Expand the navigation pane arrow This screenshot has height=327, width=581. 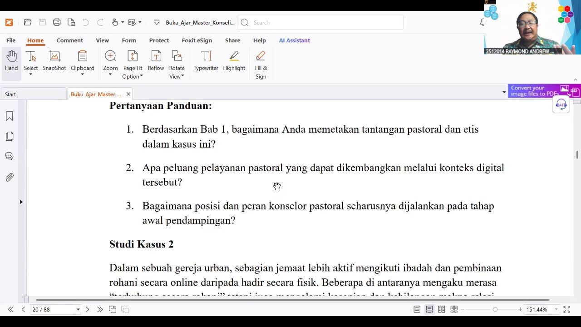pos(21,202)
